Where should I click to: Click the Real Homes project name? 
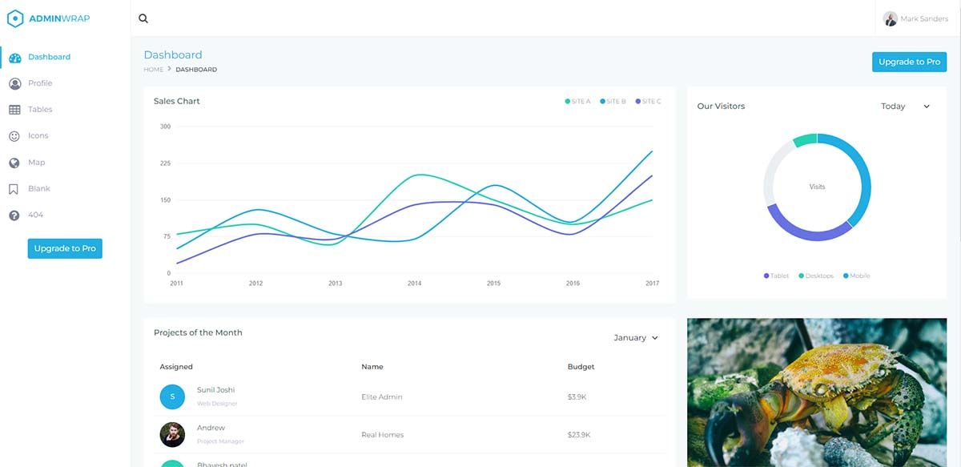(x=383, y=435)
